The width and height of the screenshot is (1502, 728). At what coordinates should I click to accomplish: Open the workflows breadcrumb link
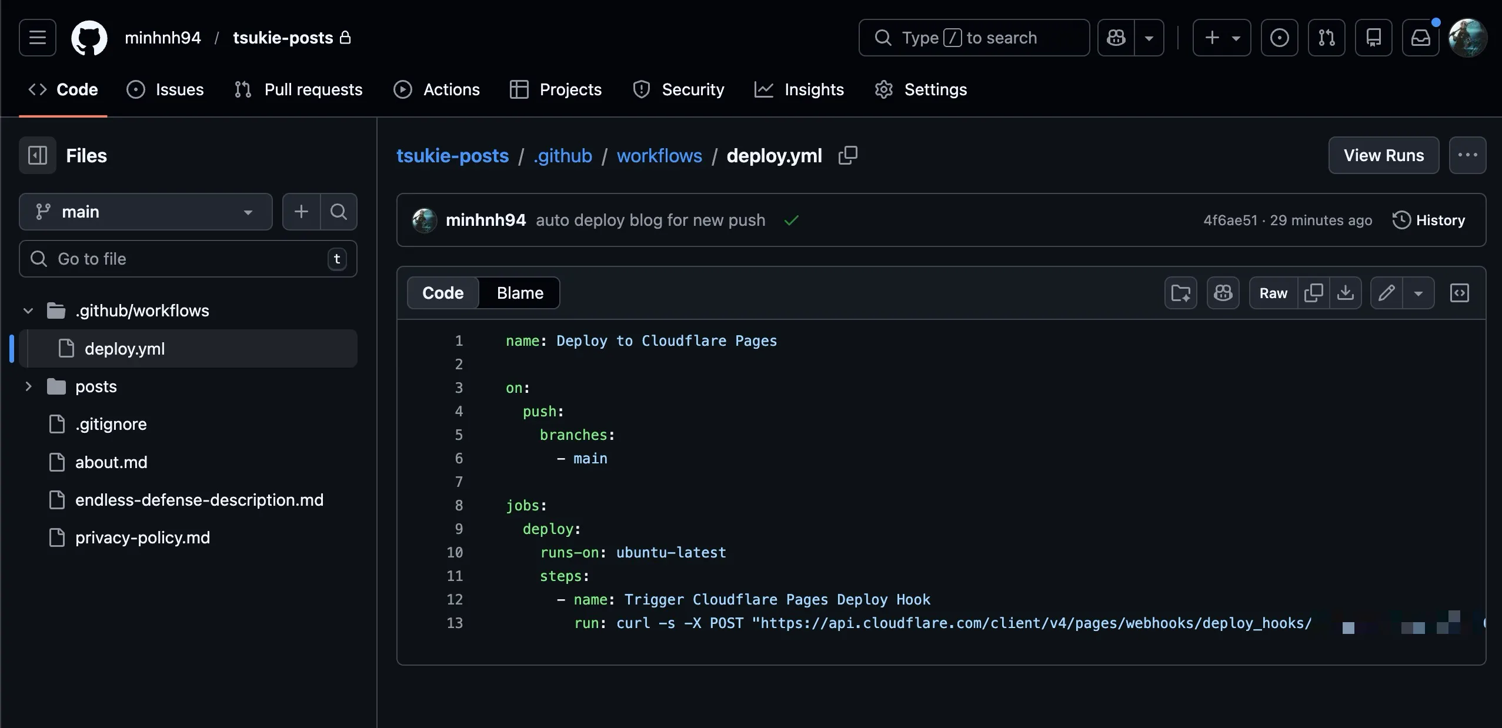point(659,155)
